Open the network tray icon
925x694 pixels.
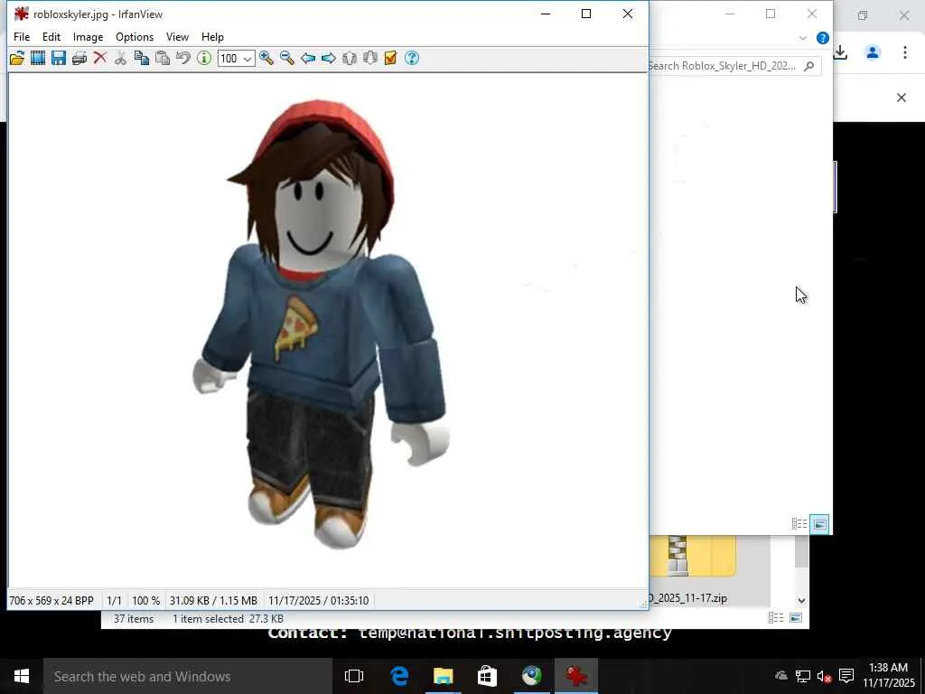pyautogui.click(x=803, y=676)
